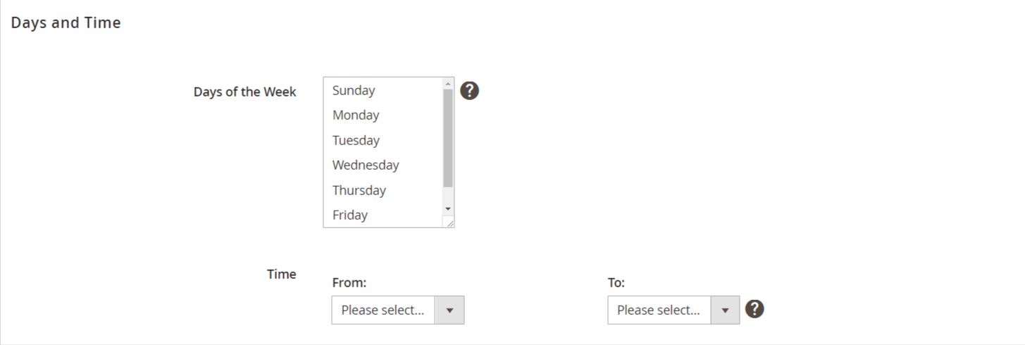Click the arrow button of the To dropdown
The width and height of the screenshot is (1025, 345).
[725, 310]
